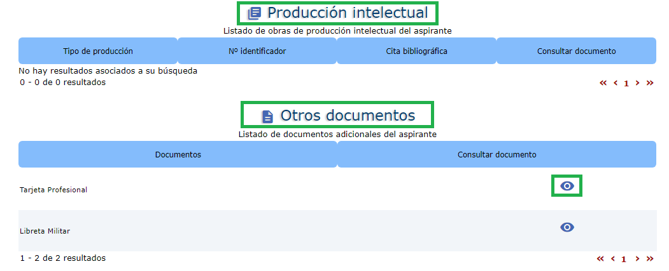Click the Documentos column header
This screenshot has height=271, width=669.
(x=178, y=154)
